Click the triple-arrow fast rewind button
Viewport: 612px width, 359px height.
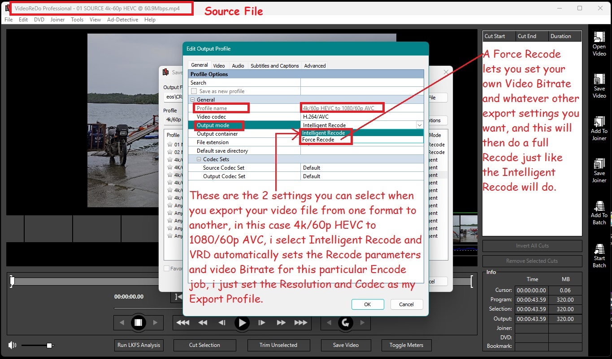(x=182, y=322)
